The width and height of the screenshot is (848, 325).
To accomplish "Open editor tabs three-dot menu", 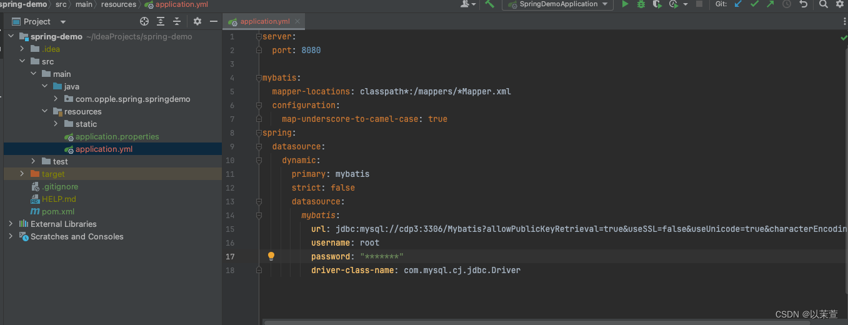I will (x=844, y=21).
